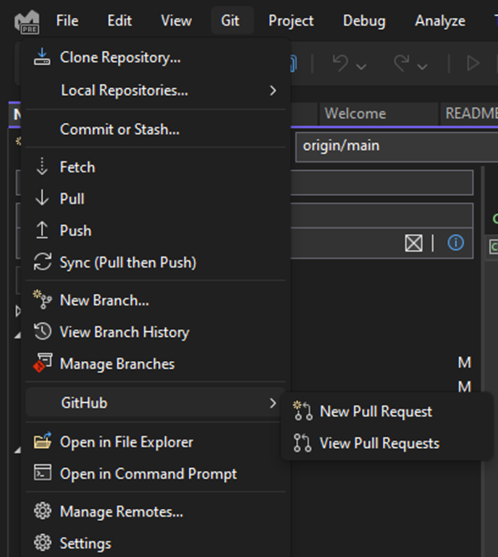Click the Clone Repository download icon

pos(42,58)
